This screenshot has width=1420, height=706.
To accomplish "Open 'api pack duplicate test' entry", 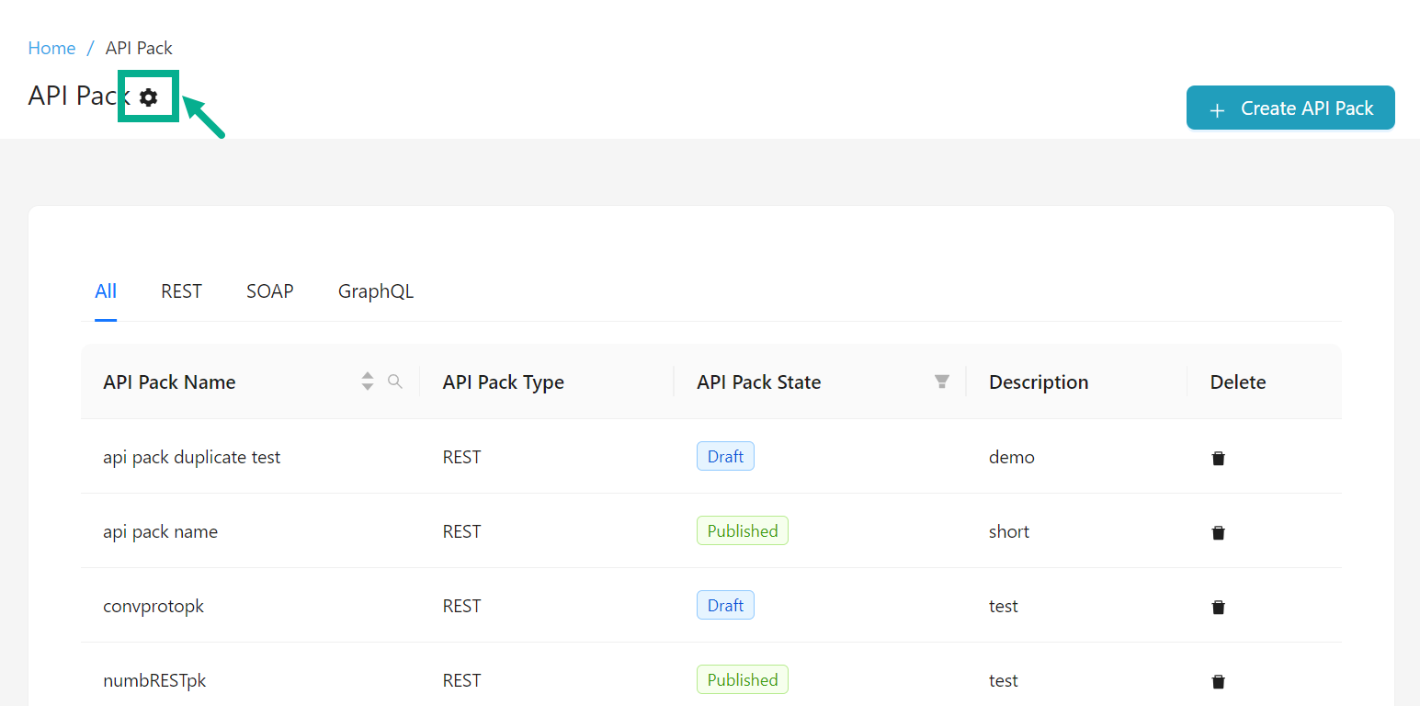I will pyautogui.click(x=191, y=457).
